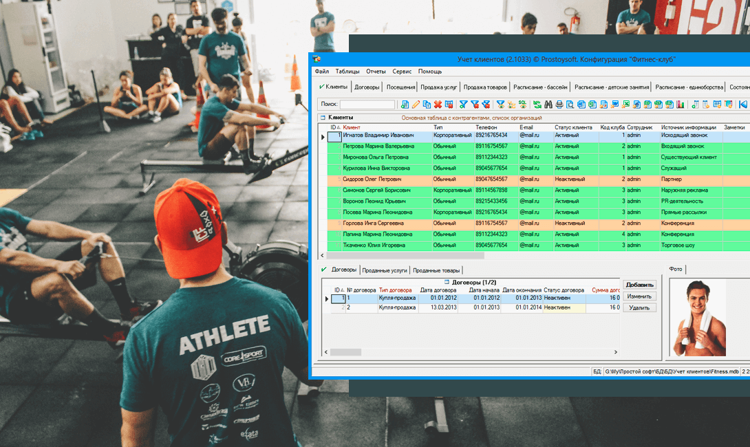Image resolution: width=750 pixels, height=447 pixels.
Task: Click the Удалить button
Action: coord(639,308)
